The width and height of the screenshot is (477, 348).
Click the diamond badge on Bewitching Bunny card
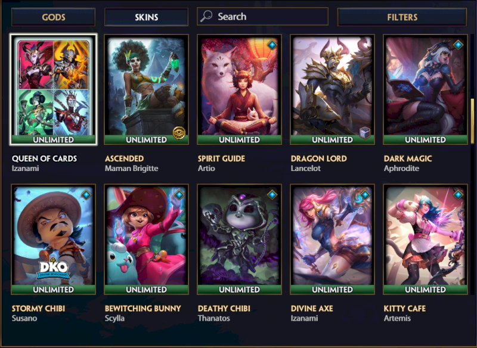coord(179,194)
